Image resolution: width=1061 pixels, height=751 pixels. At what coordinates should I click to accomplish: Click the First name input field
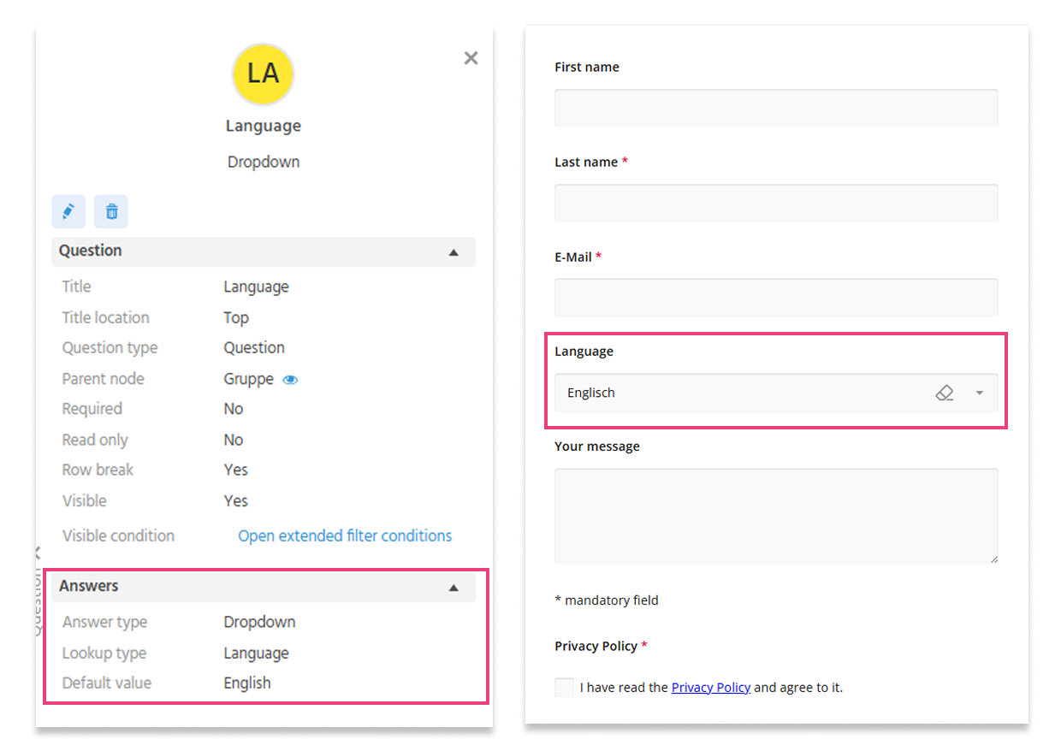coord(776,108)
